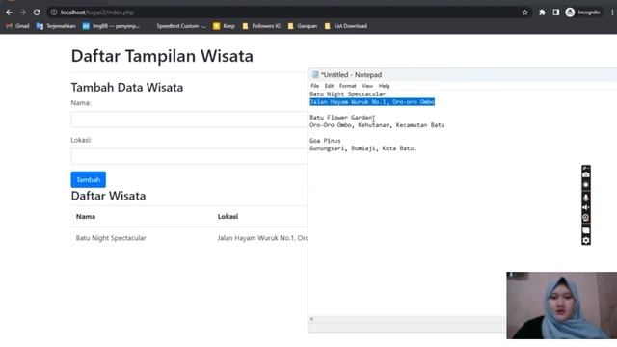
Task: Open the Terjemahkan bookmark
Action: tap(56, 26)
